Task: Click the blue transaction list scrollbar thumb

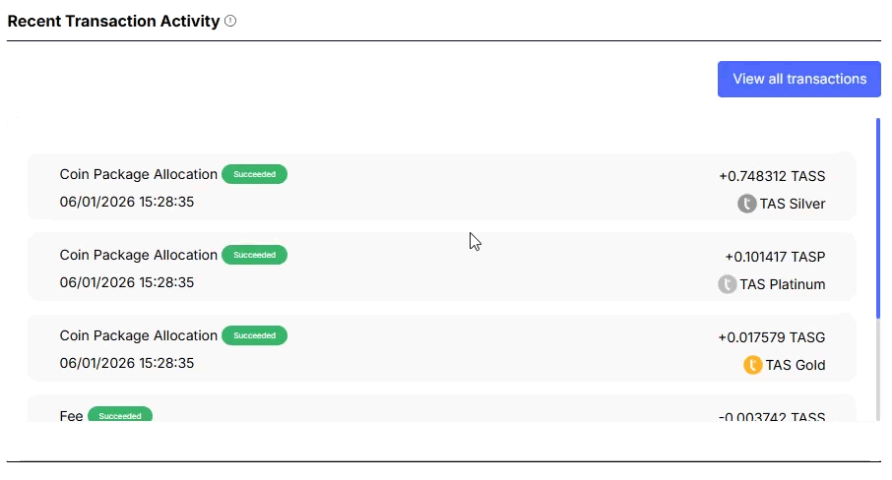Action: (x=877, y=216)
